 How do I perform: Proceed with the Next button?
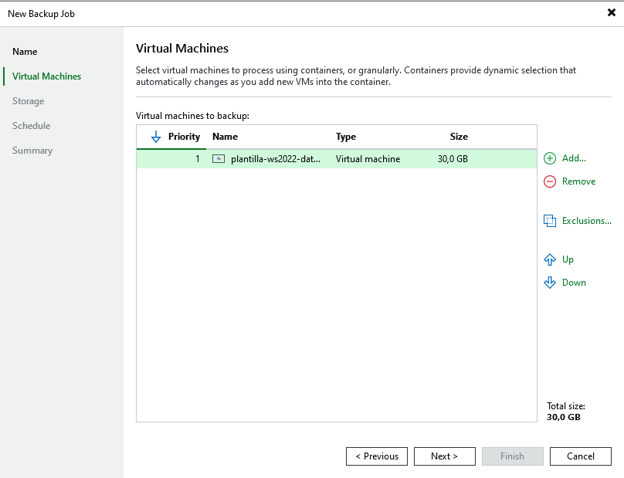click(x=445, y=456)
